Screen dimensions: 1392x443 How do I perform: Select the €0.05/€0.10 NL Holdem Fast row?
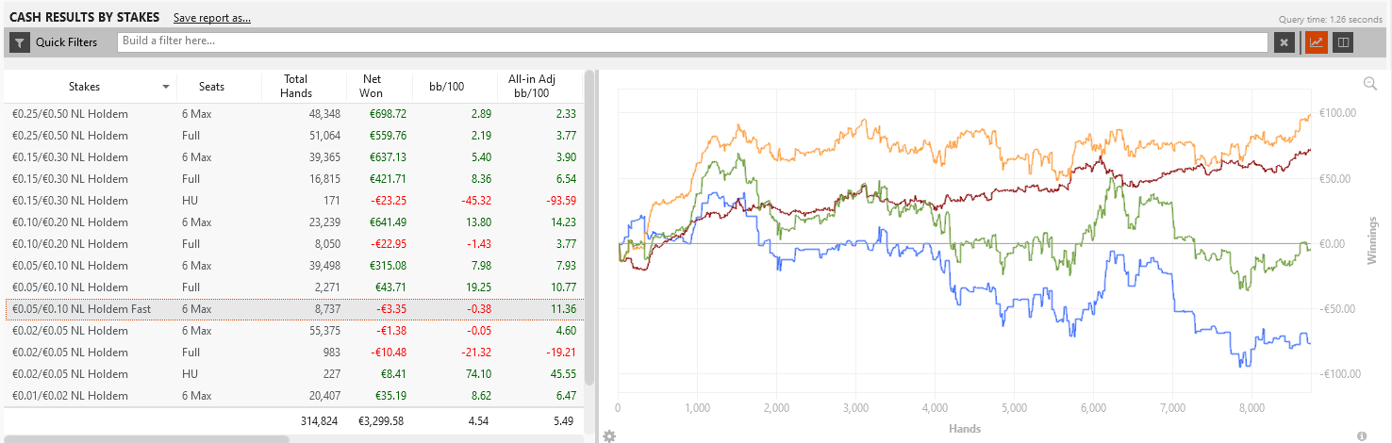pos(293,309)
